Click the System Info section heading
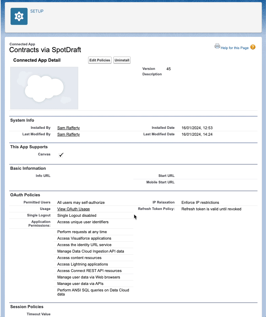The width and height of the screenshot is (266, 317). click(22, 120)
